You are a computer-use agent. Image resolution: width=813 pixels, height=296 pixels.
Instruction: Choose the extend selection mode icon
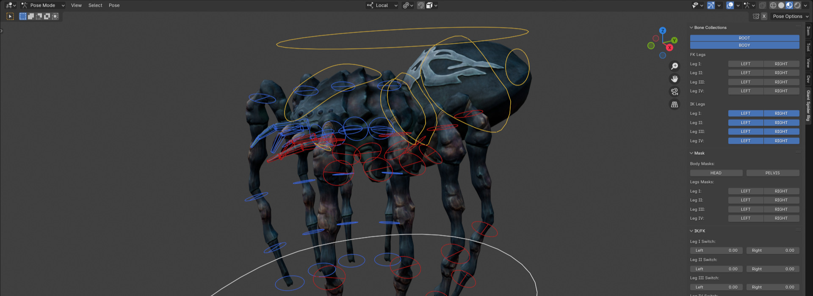31,16
